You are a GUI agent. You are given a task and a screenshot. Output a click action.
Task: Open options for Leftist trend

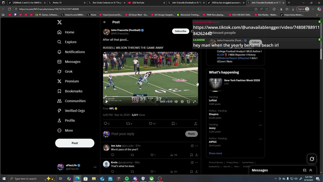(260, 98)
